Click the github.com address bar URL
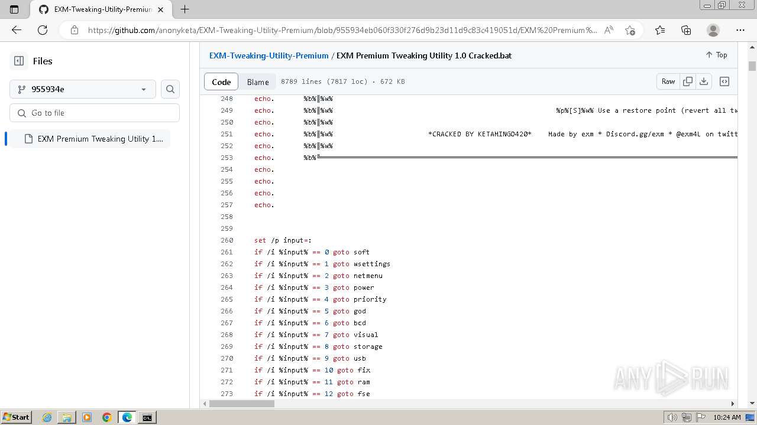Screen dimensions: 757x425 342,30
